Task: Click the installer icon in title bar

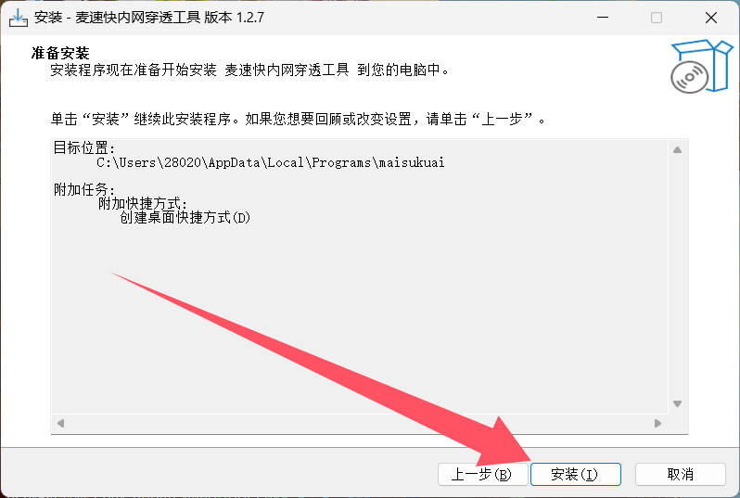Action: tap(19, 18)
